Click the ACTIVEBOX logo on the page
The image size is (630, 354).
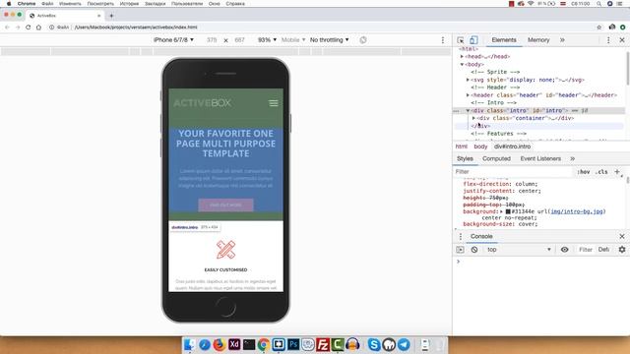202,103
